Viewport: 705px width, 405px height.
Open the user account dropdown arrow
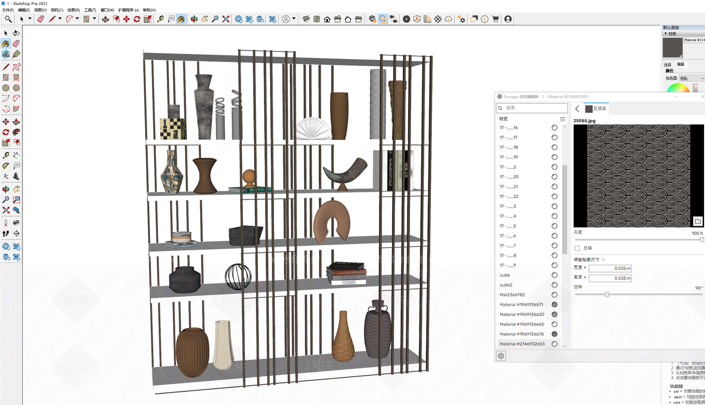[294, 18]
